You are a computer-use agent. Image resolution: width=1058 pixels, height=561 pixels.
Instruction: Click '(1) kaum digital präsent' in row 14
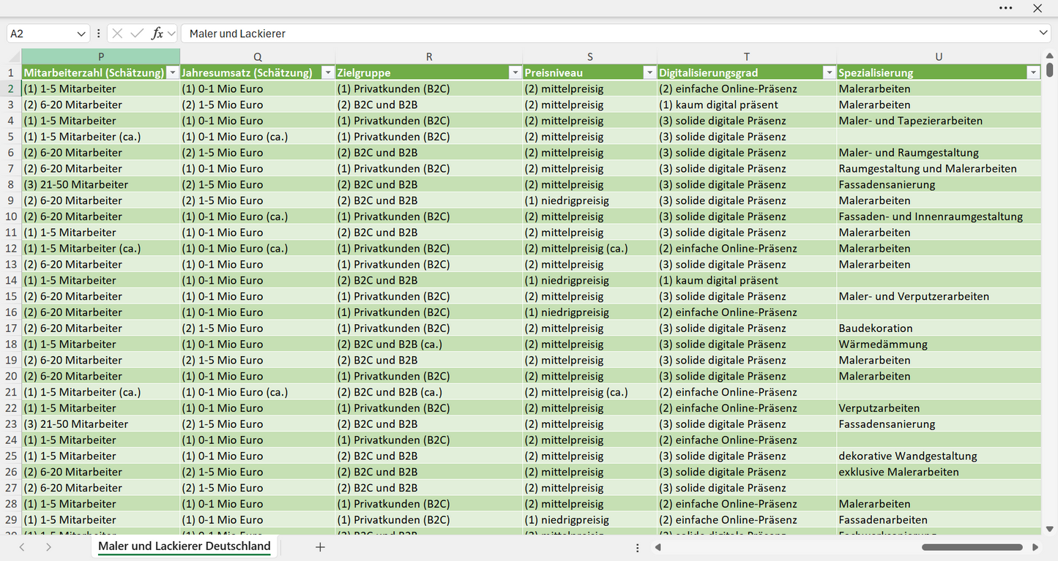pyautogui.click(x=747, y=280)
